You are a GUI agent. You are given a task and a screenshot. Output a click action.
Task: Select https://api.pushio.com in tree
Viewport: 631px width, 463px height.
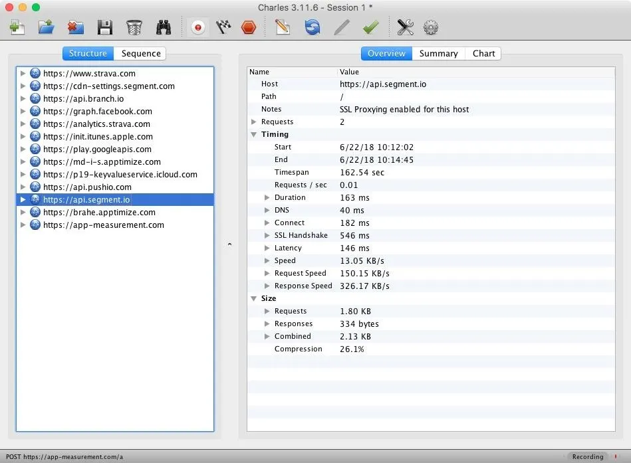pos(87,187)
